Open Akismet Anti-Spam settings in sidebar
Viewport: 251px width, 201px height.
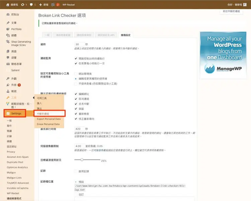18,157
